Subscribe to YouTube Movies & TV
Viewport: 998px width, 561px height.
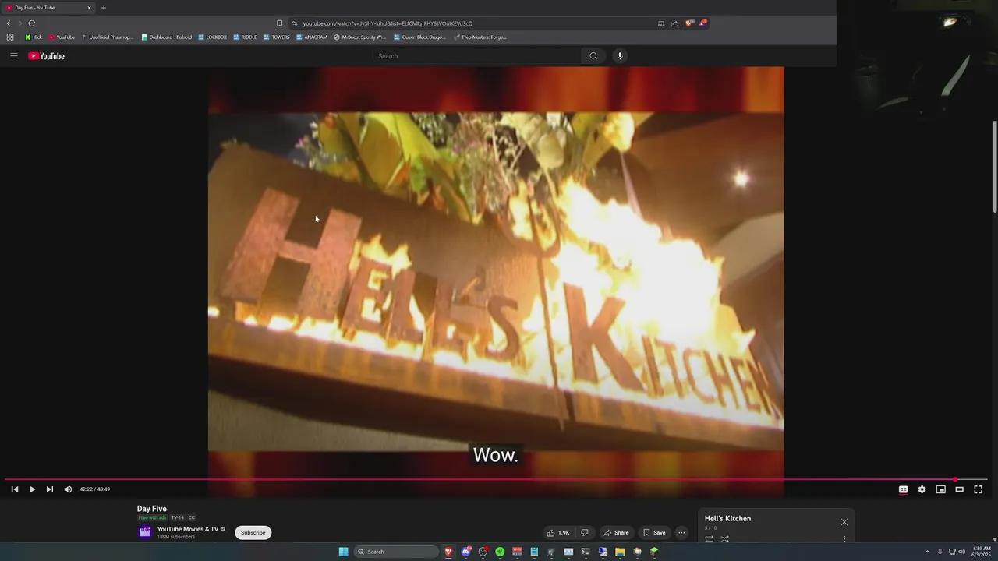253,533
